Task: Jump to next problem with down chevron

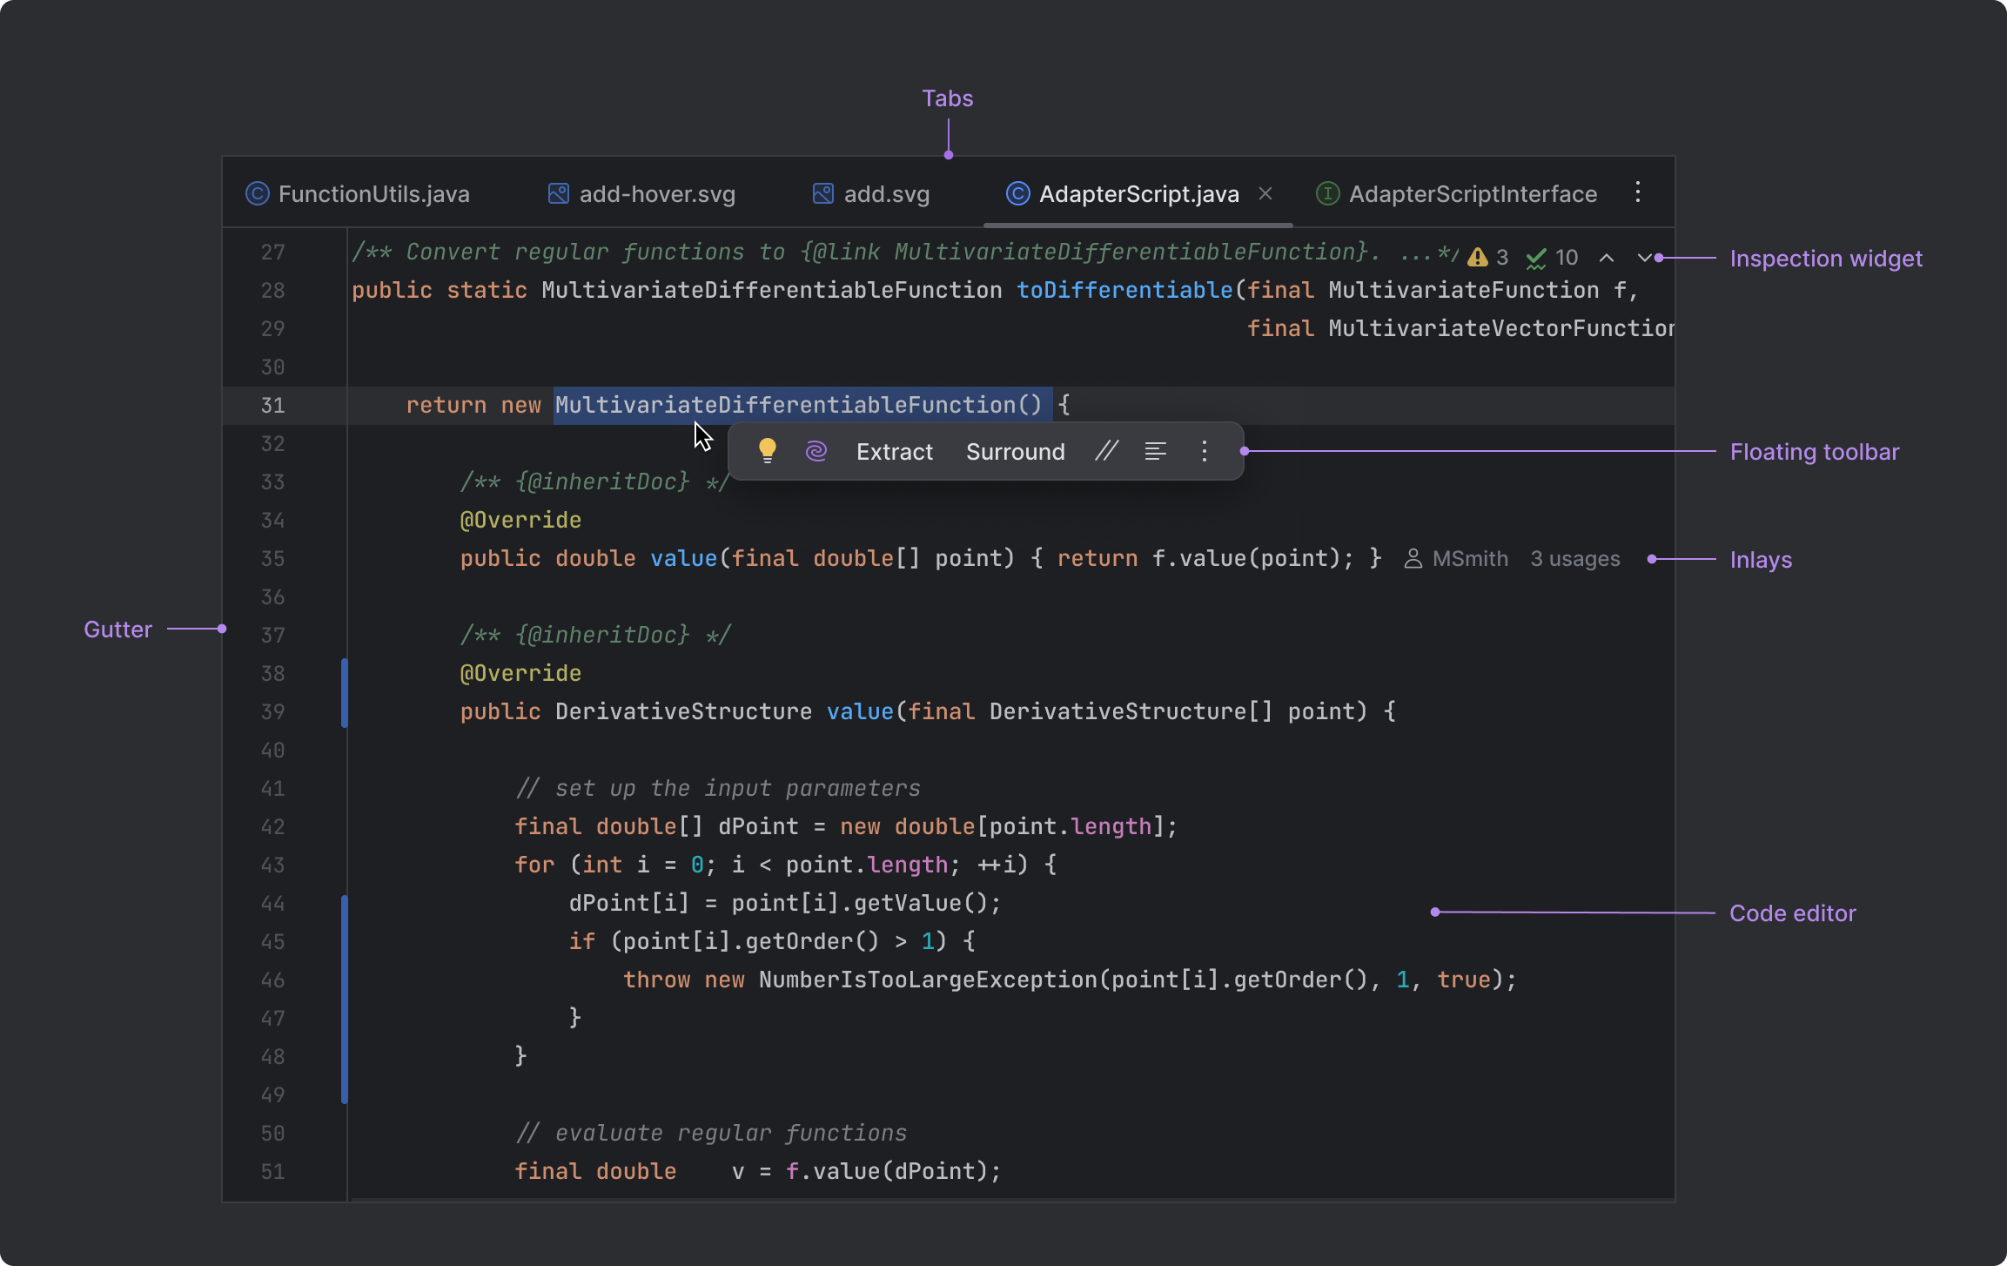Action: coord(1646,258)
